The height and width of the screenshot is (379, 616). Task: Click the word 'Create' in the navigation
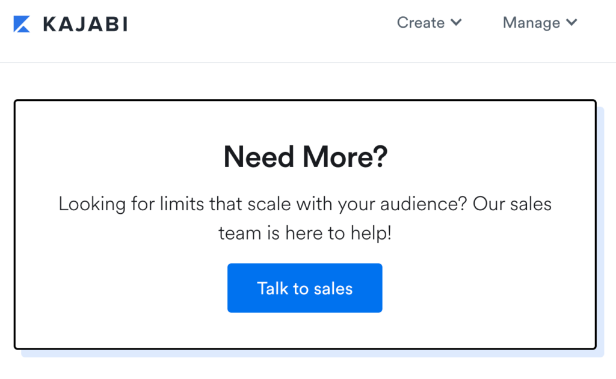420,23
